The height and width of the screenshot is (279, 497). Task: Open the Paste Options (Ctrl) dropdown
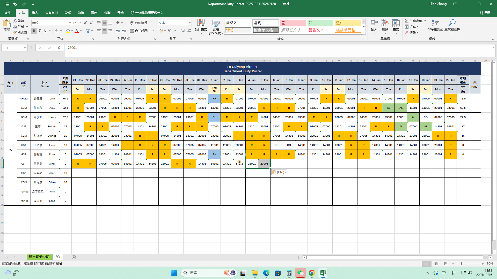(x=279, y=172)
